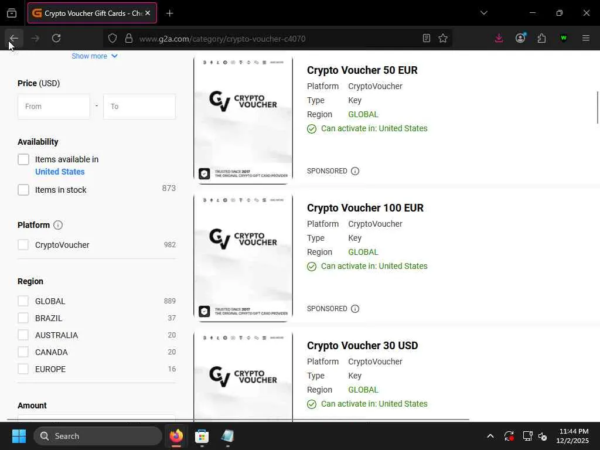Go back using browser back arrow
Viewport: 600px width, 450px height.
pyautogui.click(x=14, y=38)
